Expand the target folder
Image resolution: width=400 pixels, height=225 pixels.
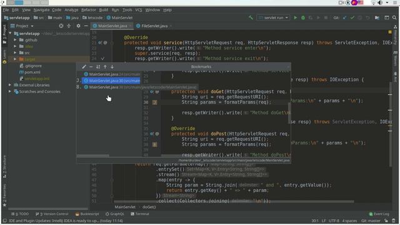(x=15, y=59)
